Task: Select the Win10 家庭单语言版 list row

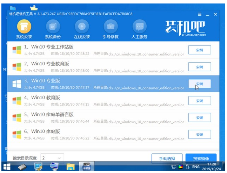Action: pos(95,117)
